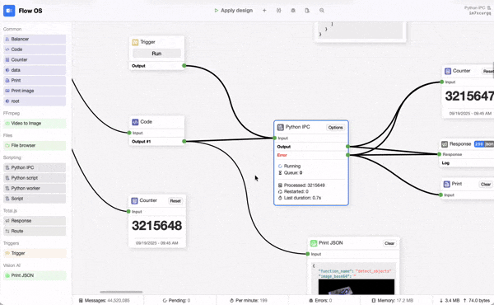Viewport: 494px width, 305px height.
Task: Click the upload arrow icon beside 74.0 bytes
Action: tap(464, 300)
